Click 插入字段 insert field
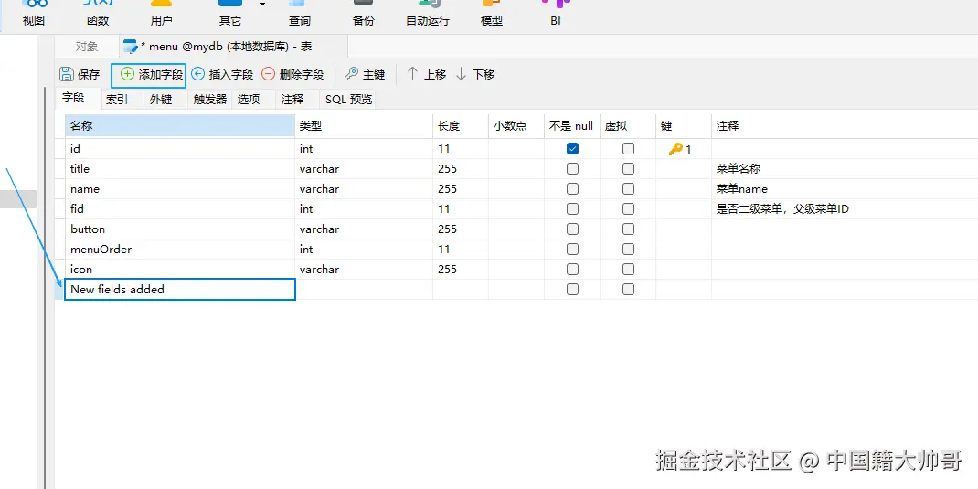 point(222,75)
